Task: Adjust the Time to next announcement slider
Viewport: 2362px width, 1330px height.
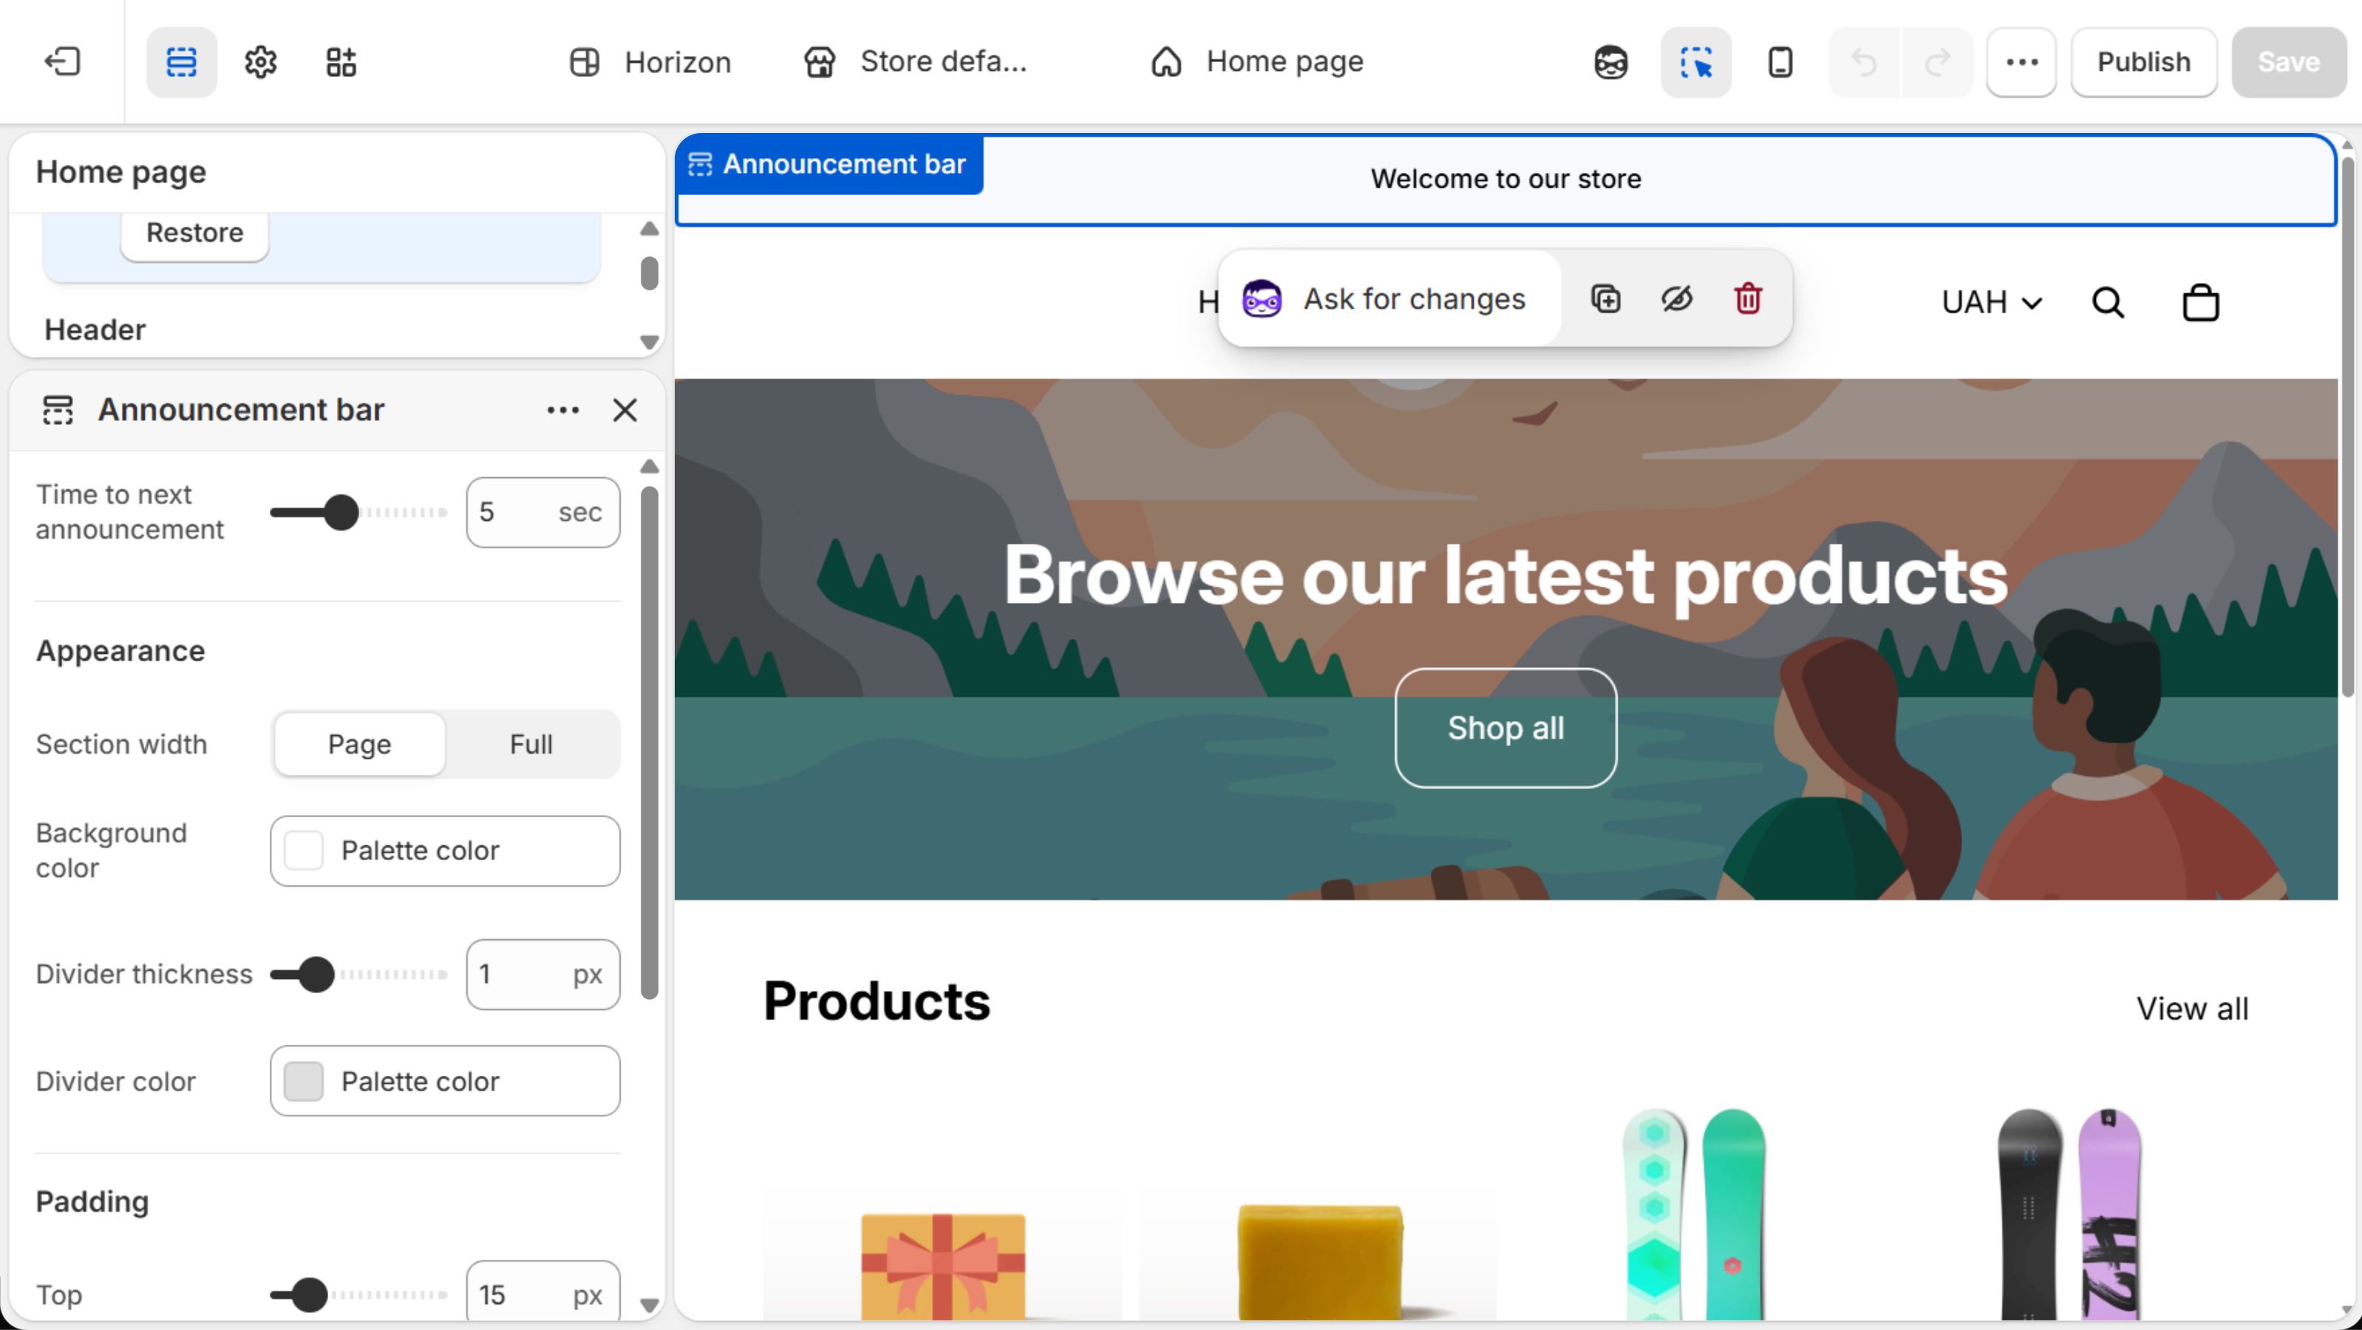Action: (341, 512)
